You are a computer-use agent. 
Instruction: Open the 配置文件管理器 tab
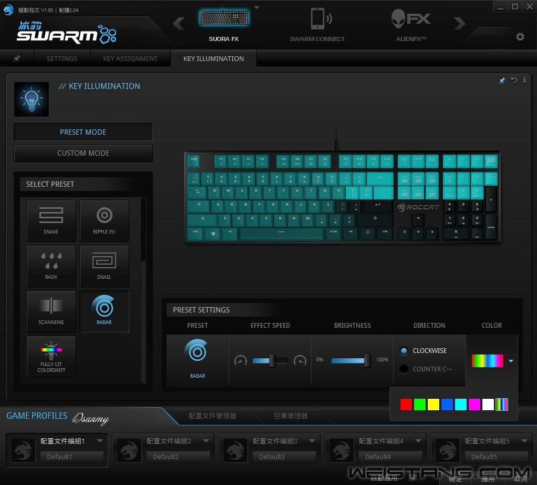212,416
